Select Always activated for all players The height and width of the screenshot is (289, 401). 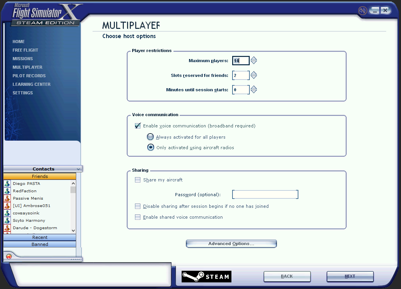tap(151, 137)
